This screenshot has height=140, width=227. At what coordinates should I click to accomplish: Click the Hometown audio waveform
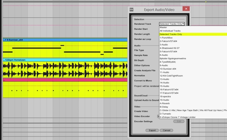click(x=65, y=70)
